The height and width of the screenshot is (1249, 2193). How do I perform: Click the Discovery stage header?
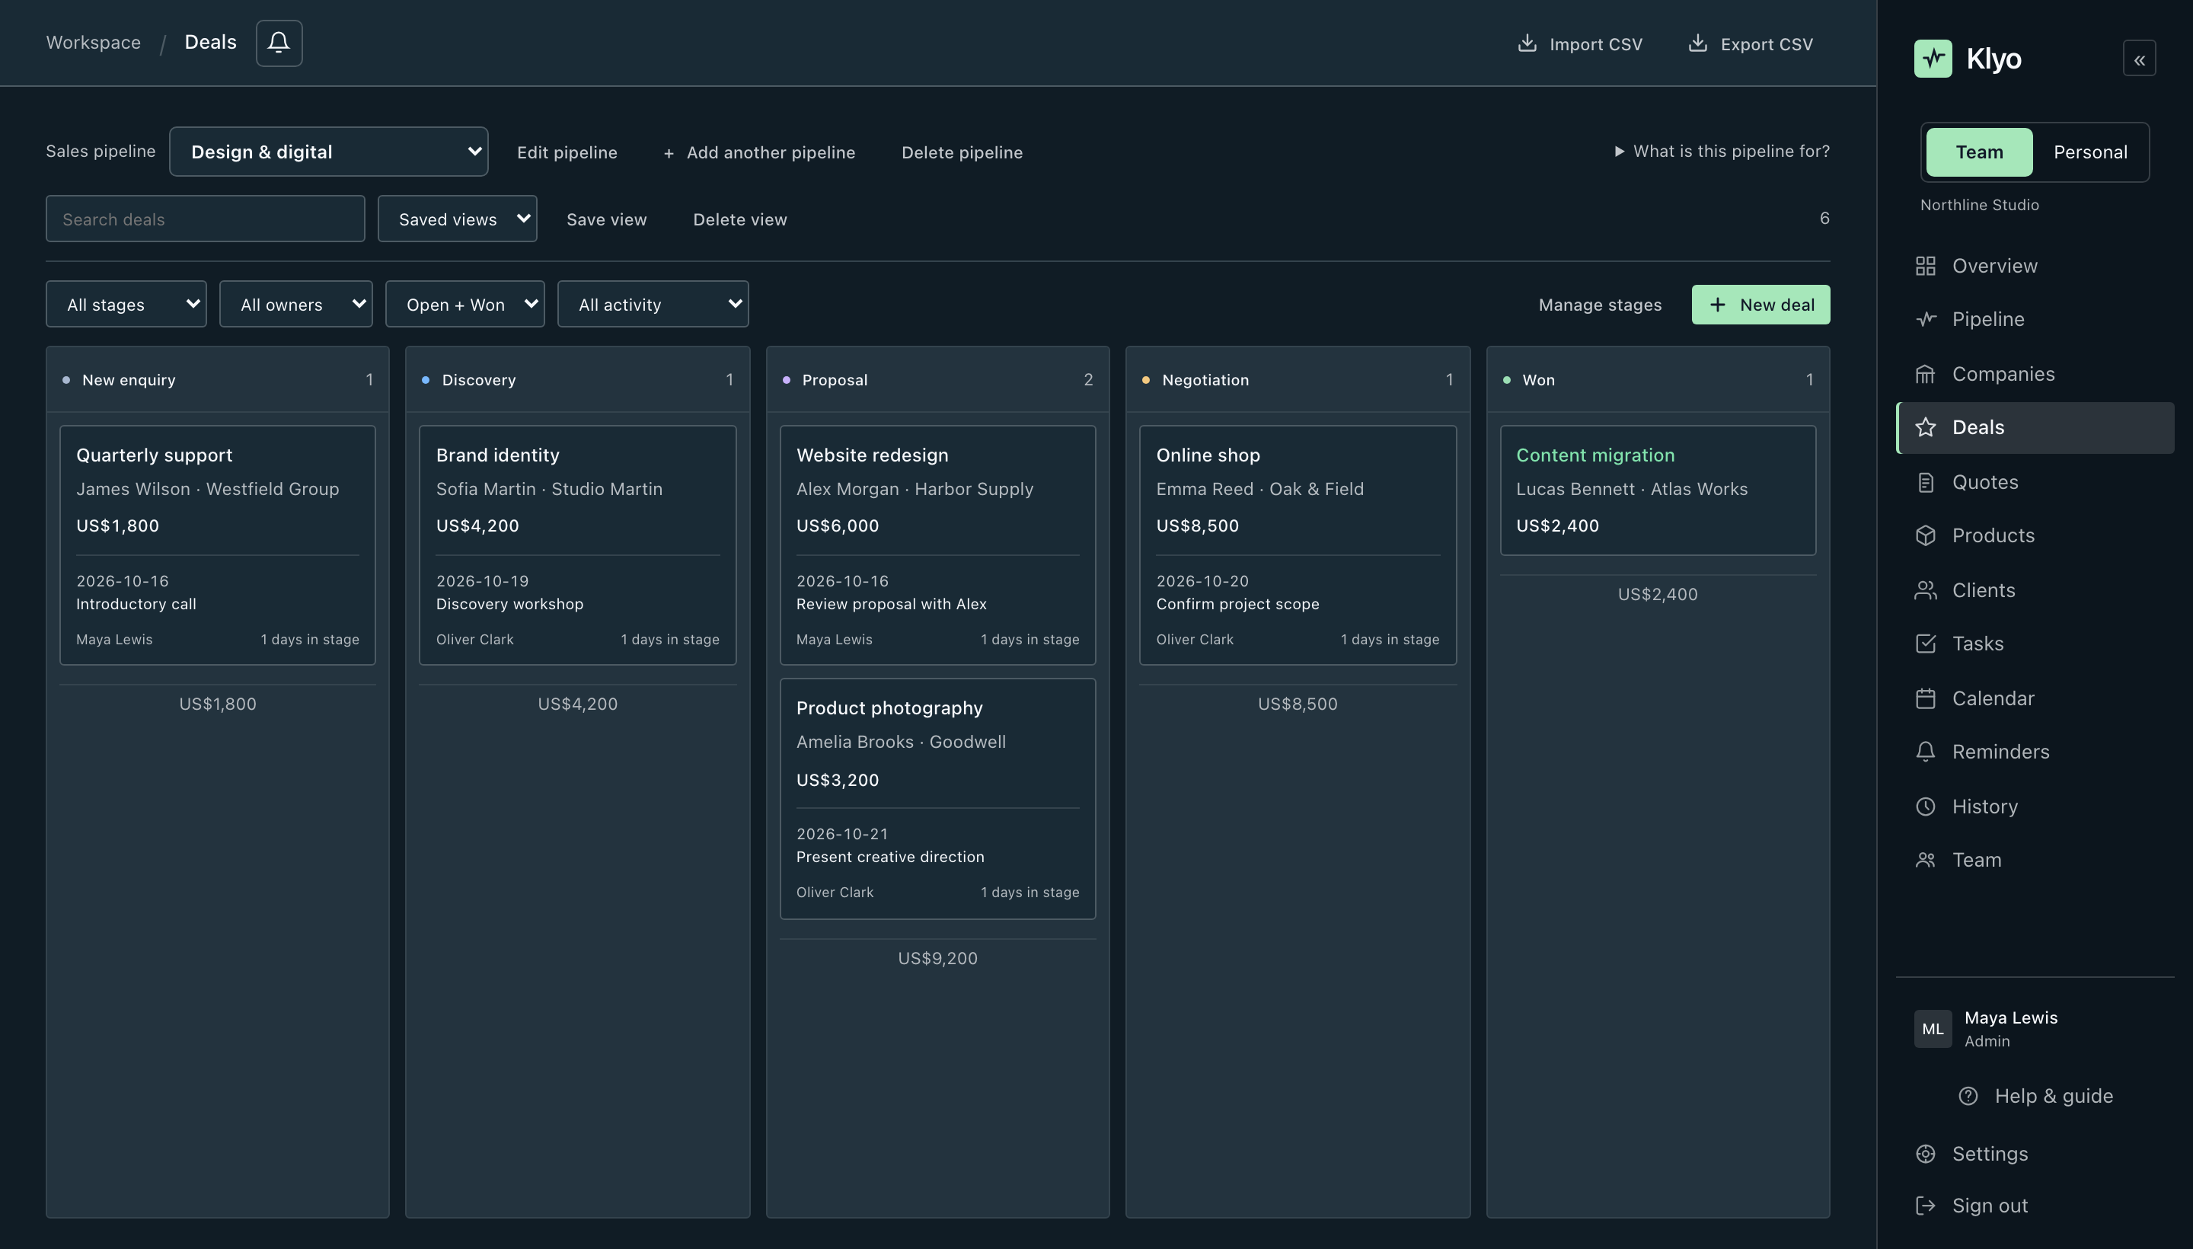[x=577, y=379]
